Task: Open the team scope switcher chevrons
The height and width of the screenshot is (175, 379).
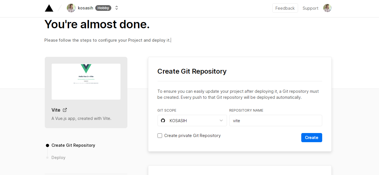Action: point(116,8)
